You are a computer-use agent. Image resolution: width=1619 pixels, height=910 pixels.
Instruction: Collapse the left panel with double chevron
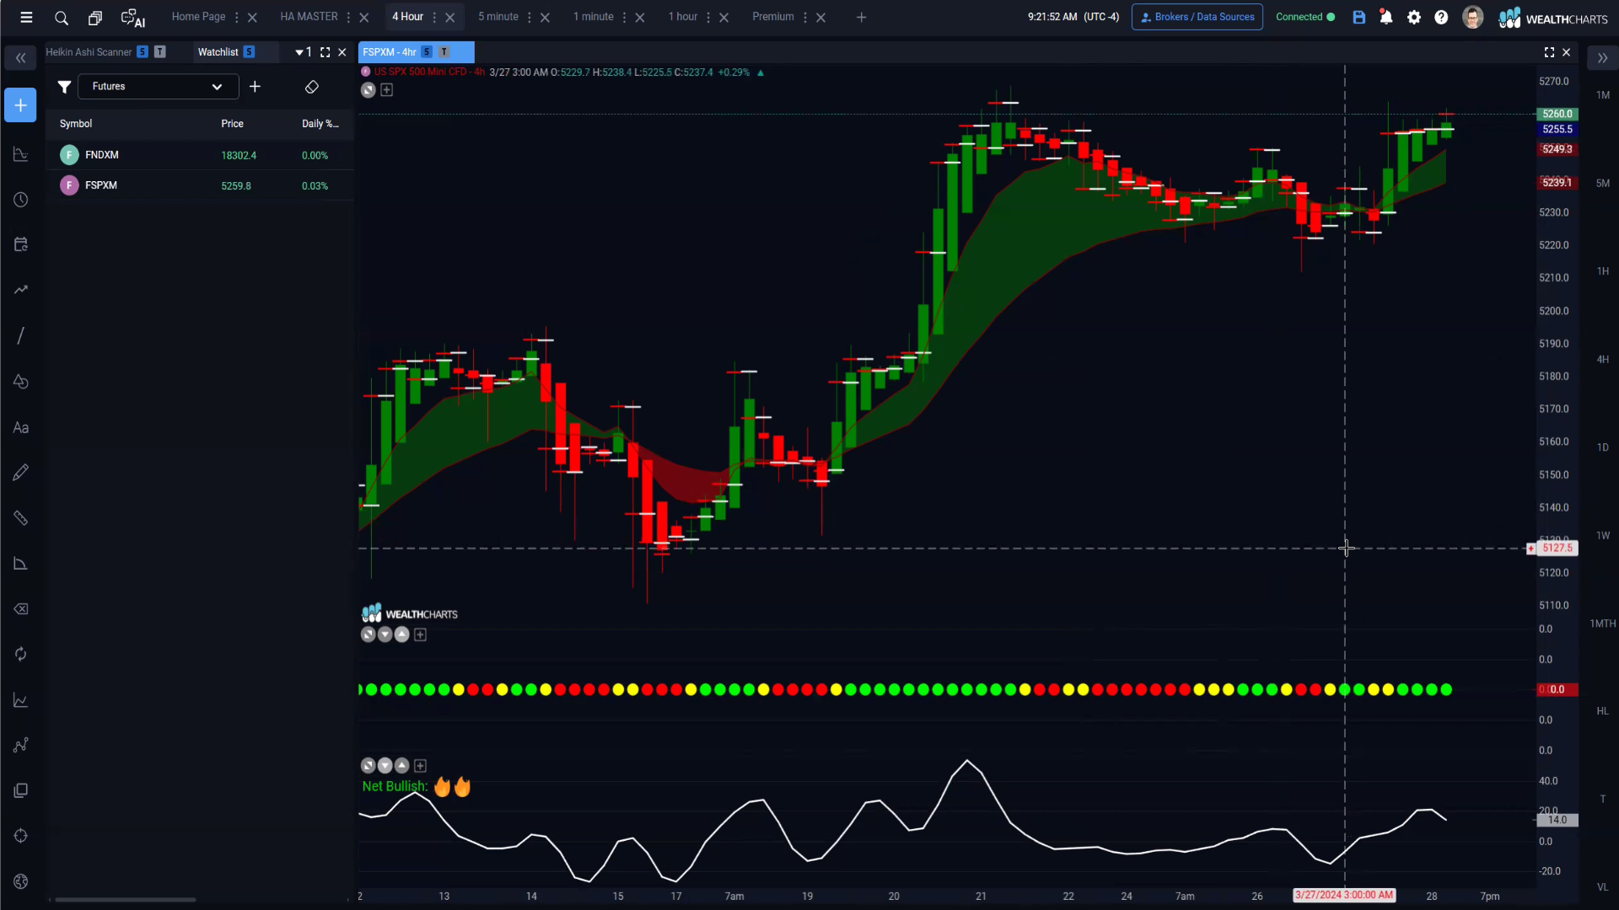(x=20, y=58)
